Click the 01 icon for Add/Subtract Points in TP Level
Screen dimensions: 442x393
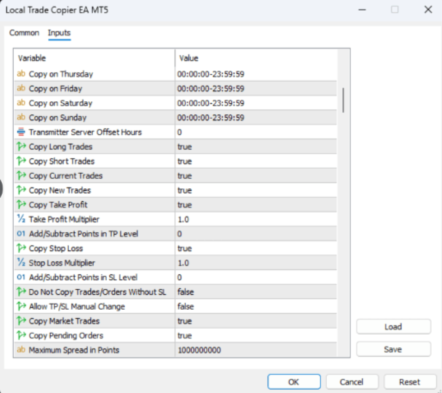coord(21,234)
